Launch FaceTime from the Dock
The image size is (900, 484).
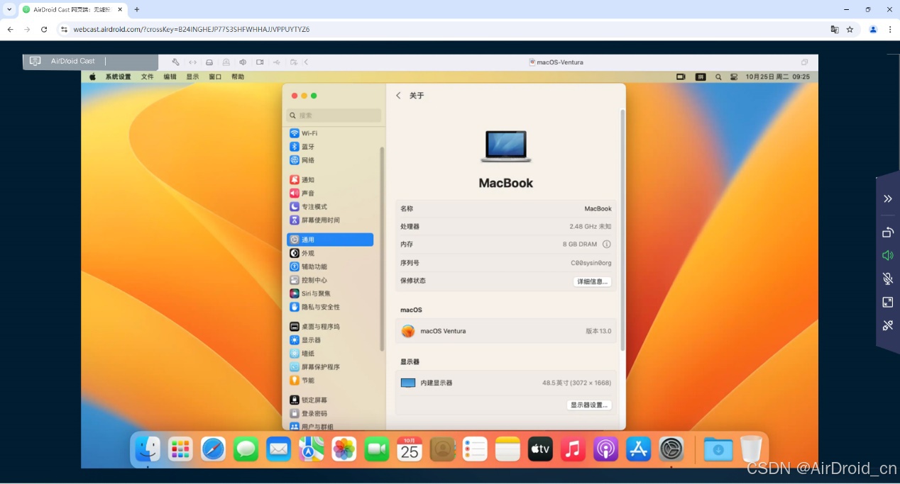[x=377, y=449]
